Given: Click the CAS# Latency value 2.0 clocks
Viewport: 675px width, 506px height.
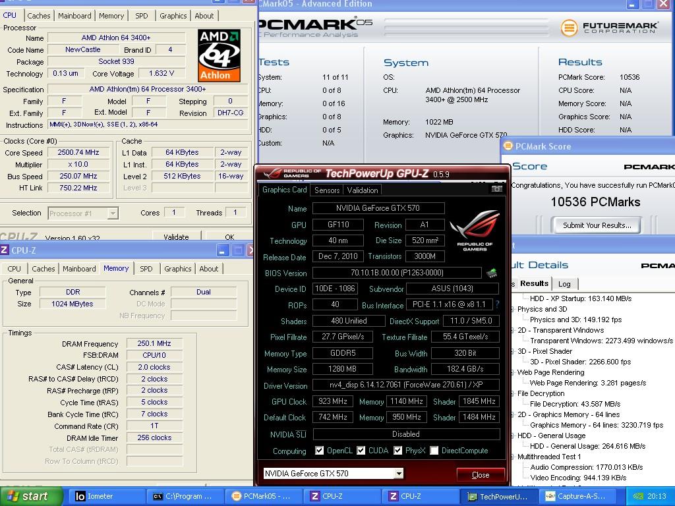Looking at the screenshot, I should [154, 367].
